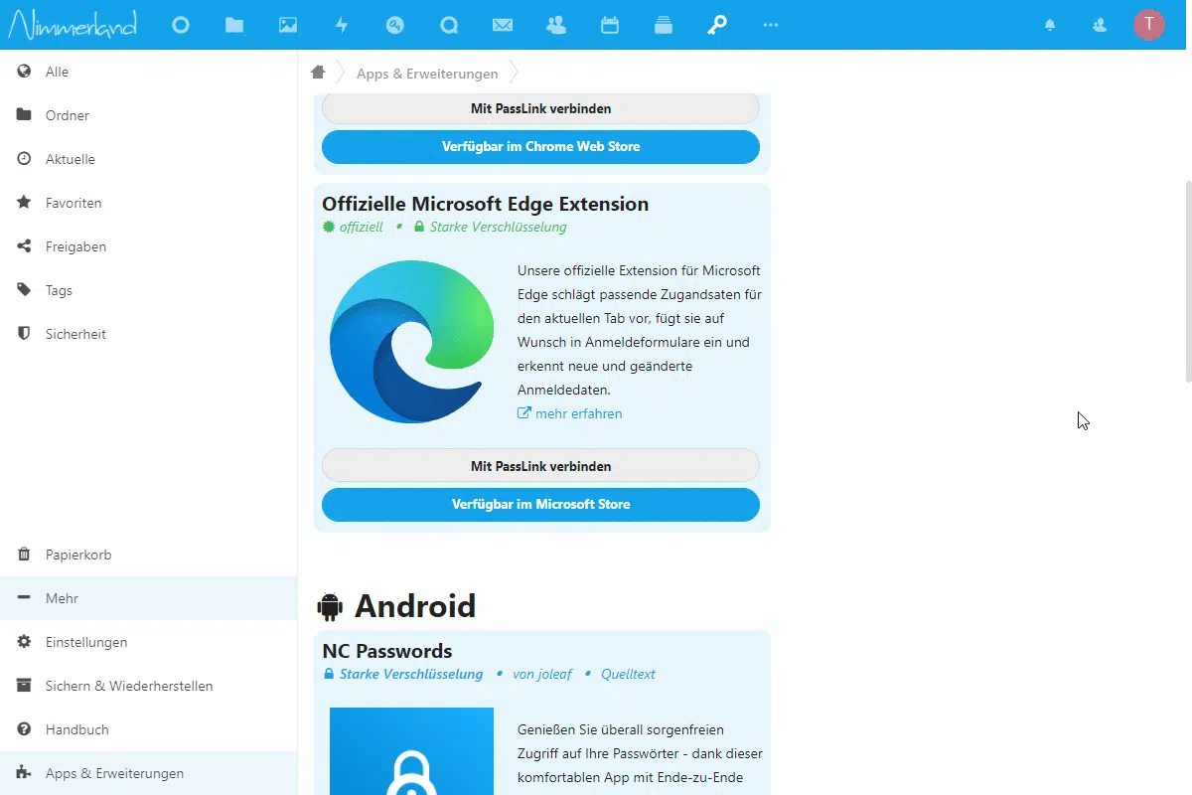Viewport: 1192px width, 795px height.
Task: Open Quelltext source code link
Action: [628, 674]
